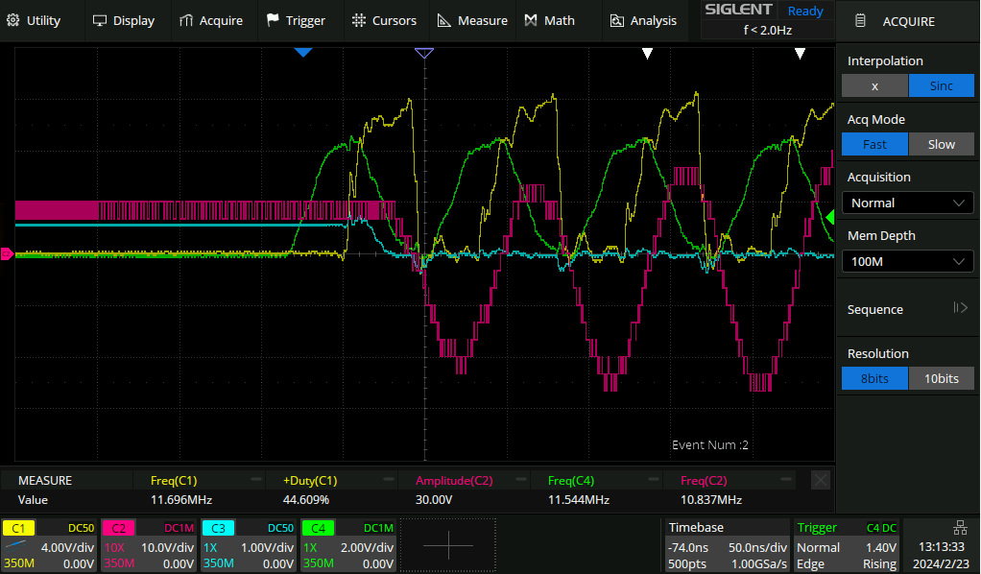Click the green trigger level arrow
This screenshot has height=574, width=981.
(828, 219)
